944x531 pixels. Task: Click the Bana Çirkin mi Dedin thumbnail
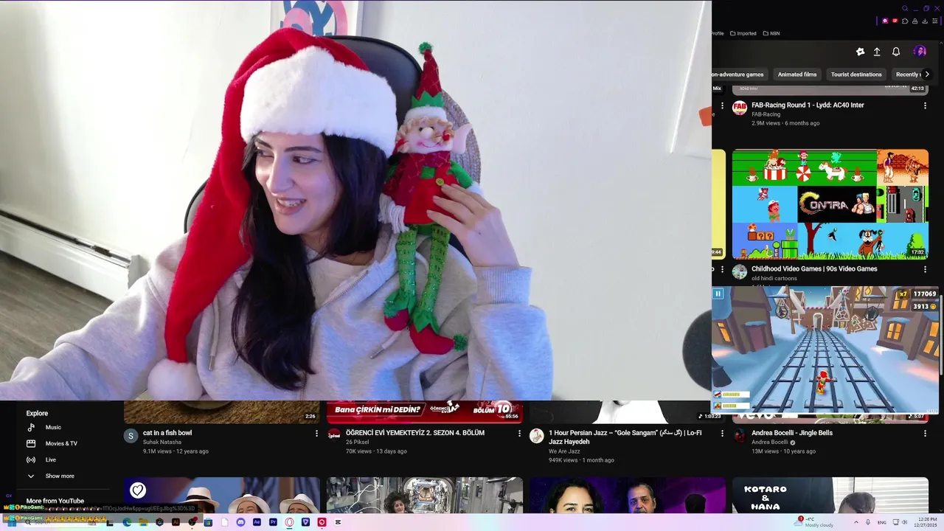[x=425, y=412]
